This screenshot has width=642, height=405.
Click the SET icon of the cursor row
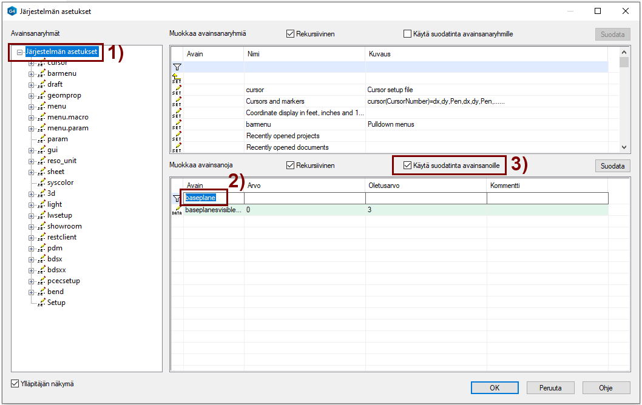[177, 90]
